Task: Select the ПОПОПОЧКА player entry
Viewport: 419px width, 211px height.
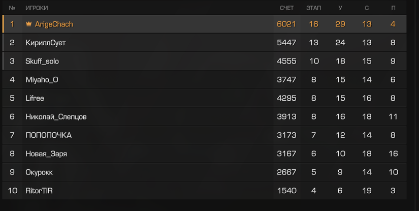Action: click(205, 135)
